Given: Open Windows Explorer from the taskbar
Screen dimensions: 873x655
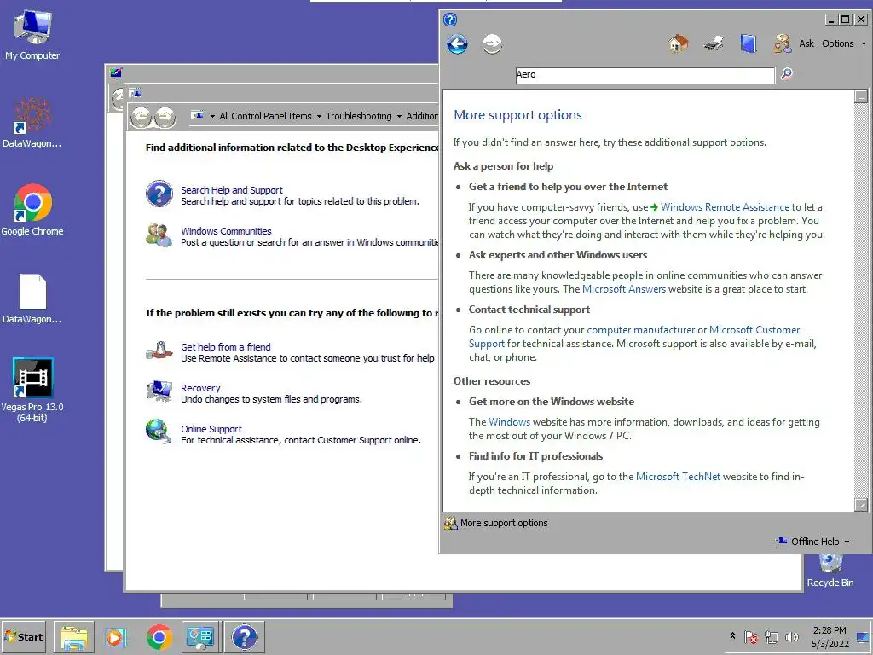Looking at the screenshot, I should click(x=73, y=636).
